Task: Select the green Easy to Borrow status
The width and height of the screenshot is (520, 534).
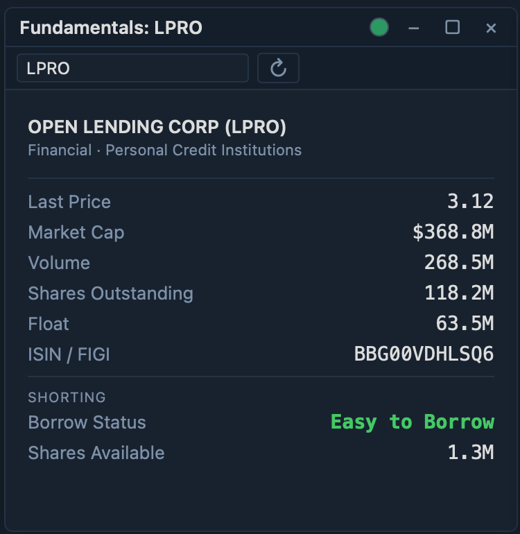Action: pos(413,422)
